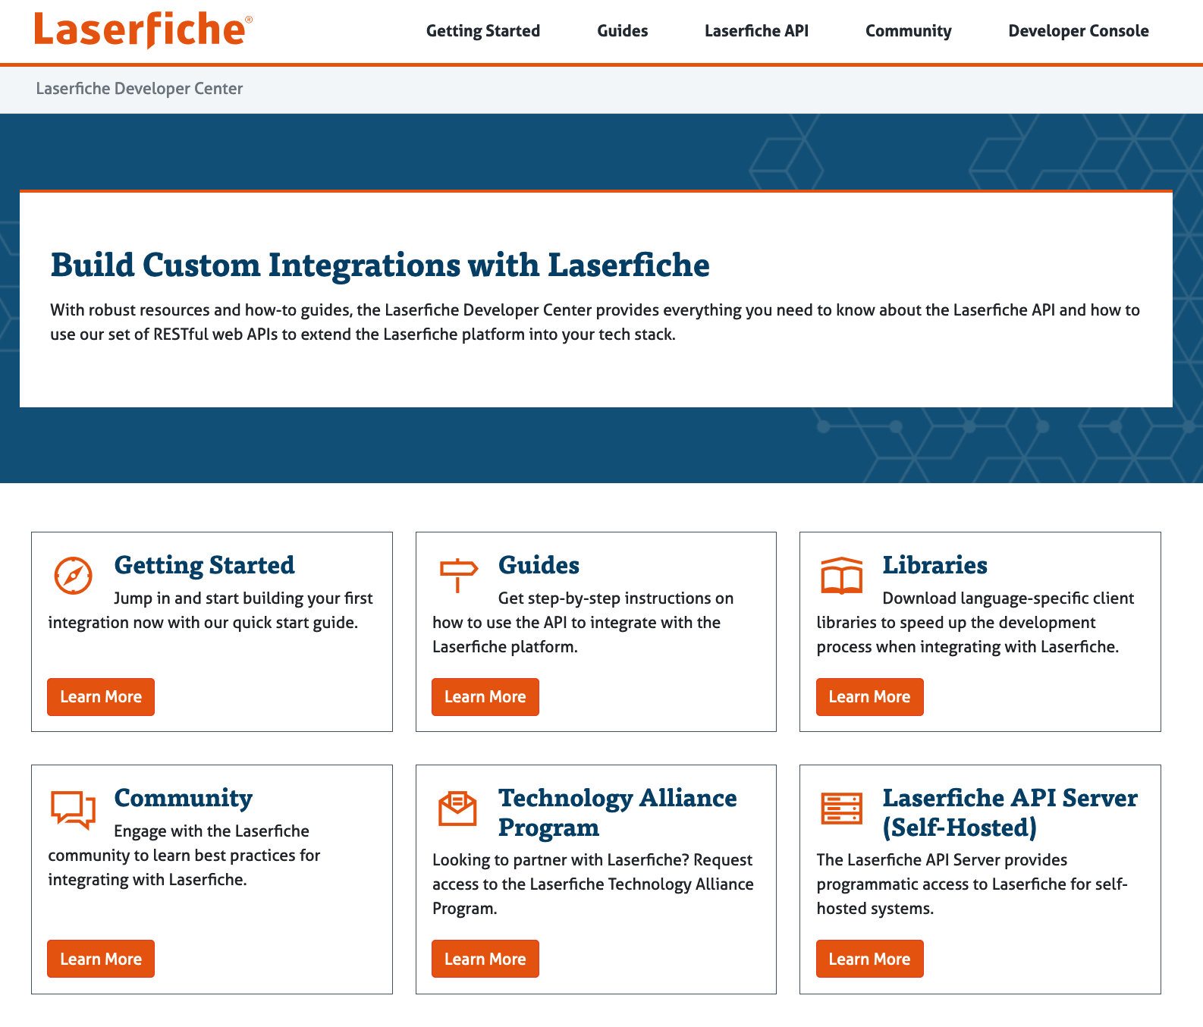This screenshot has height=1027, width=1203.
Task: Click the Laserfiche logo
Action: pyautogui.click(x=143, y=30)
